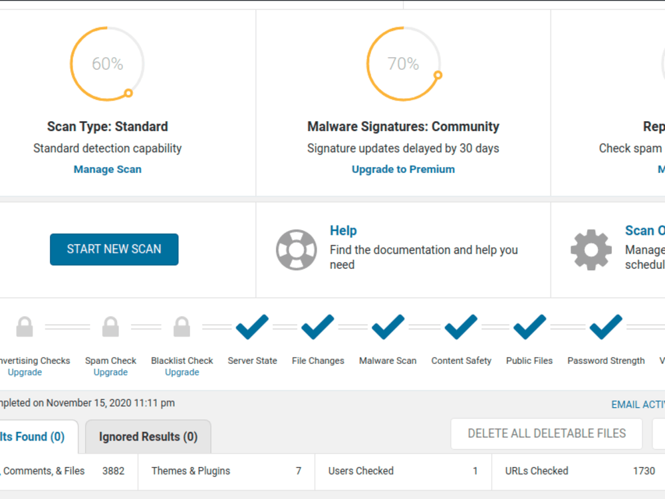Switch to the Ignored Results (0) tab
This screenshot has width=665, height=499.
[x=148, y=437]
